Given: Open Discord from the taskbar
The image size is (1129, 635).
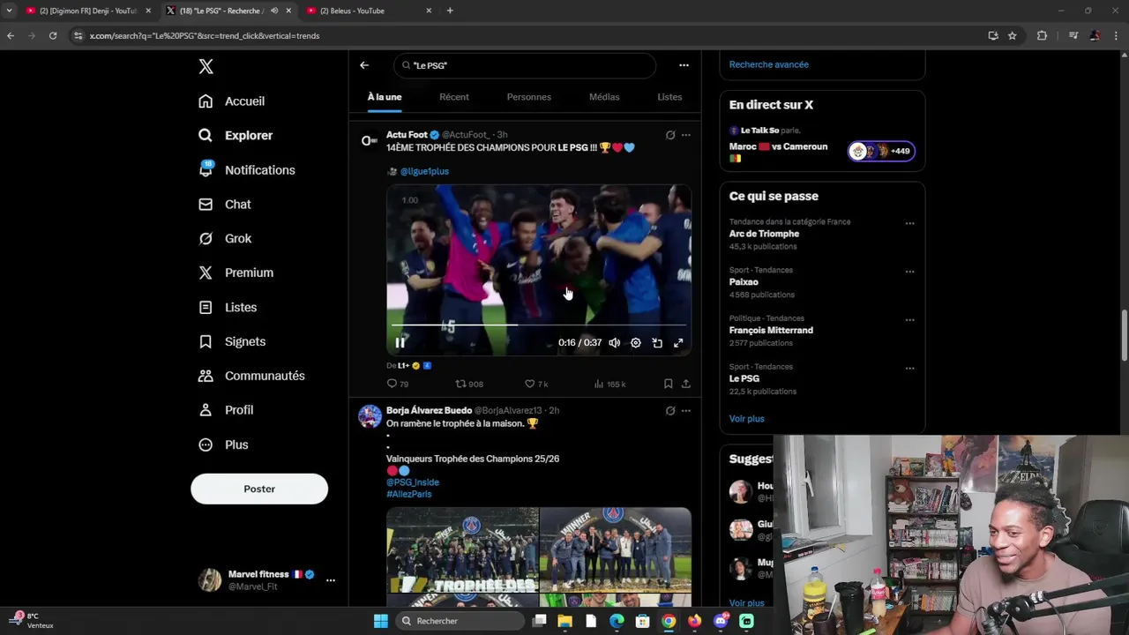Looking at the screenshot, I should [721, 621].
